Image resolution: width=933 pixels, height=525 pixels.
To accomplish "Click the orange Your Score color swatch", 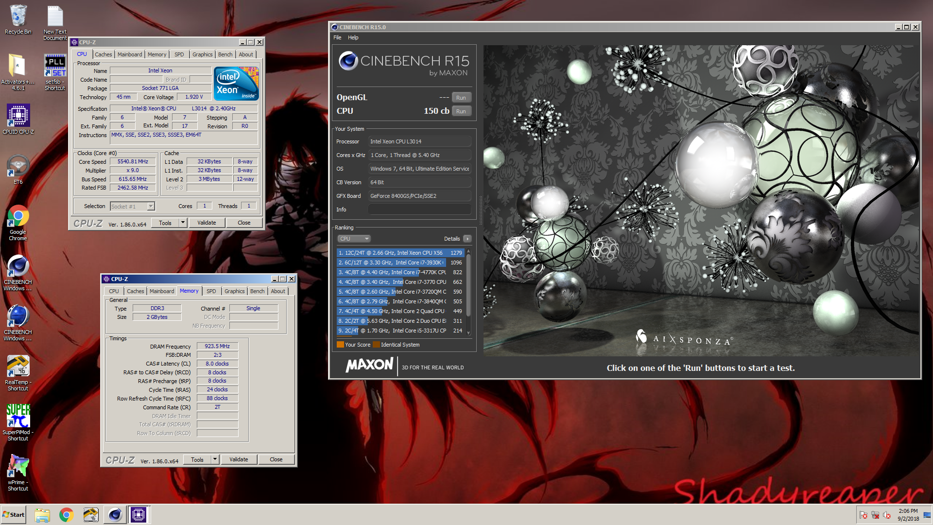I will click(x=340, y=345).
